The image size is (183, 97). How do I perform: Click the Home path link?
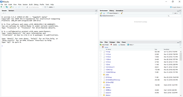click(106, 47)
